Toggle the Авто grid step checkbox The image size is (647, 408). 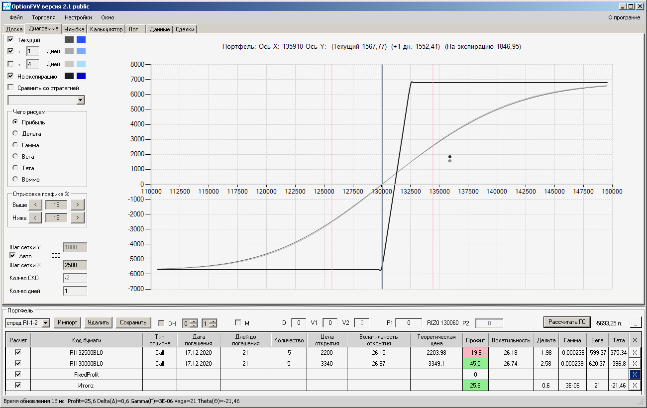coord(13,256)
